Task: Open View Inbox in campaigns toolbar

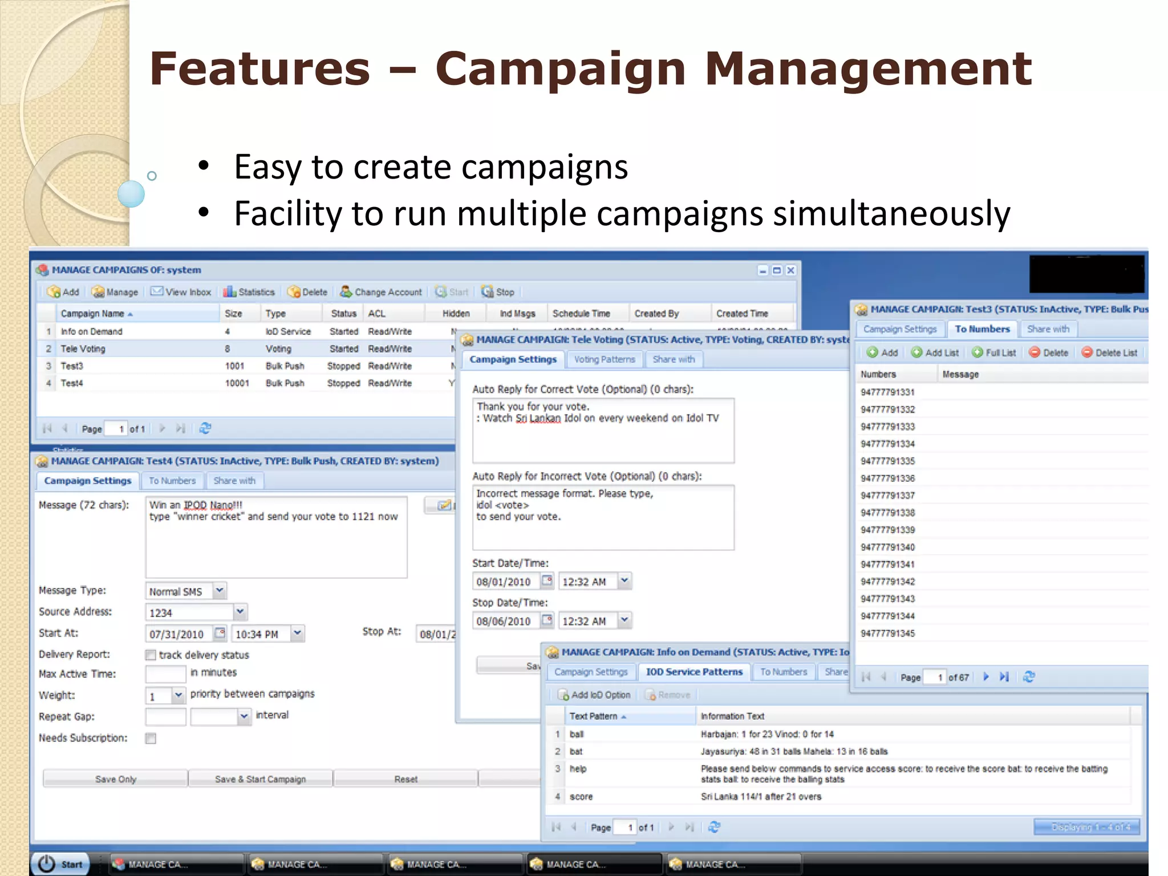Action: 181,292
